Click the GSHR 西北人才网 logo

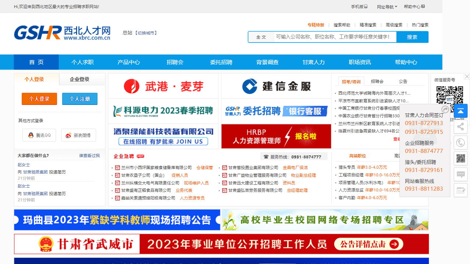pyautogui.click(x=62, y=33)
